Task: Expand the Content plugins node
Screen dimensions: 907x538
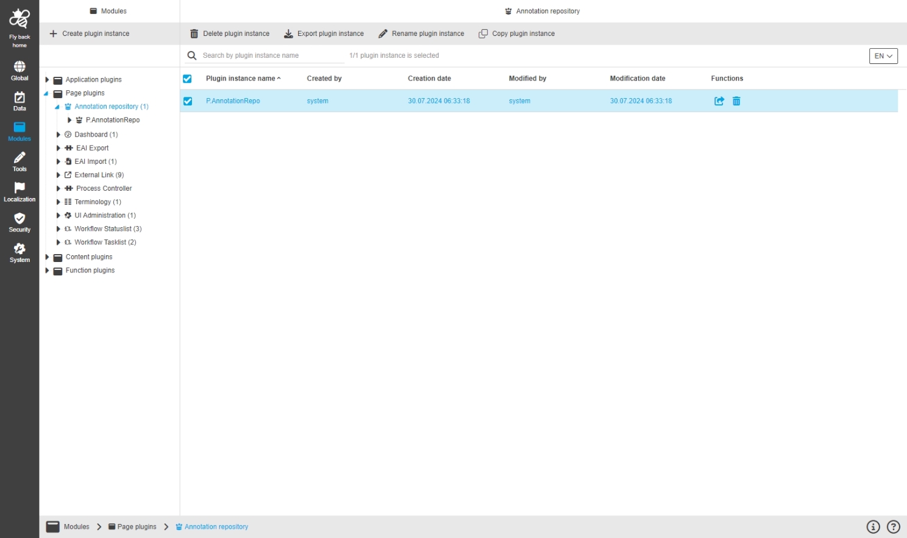Action: point(47,257)
